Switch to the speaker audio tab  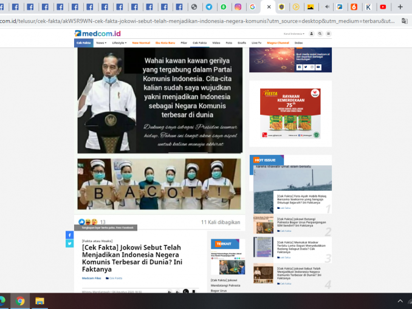click(326, 7)
